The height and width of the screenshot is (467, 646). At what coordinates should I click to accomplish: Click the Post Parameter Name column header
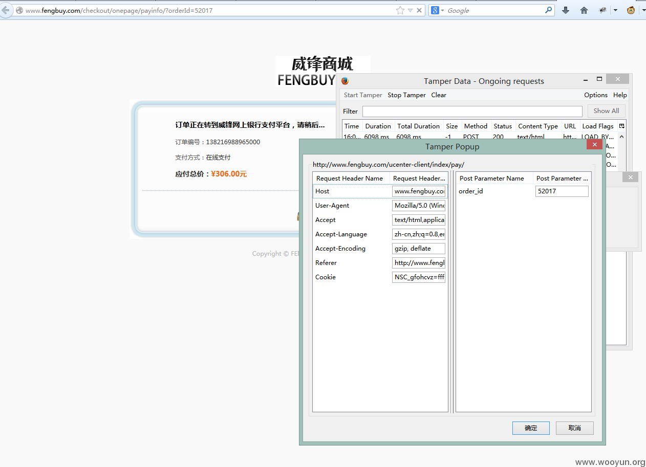(x=494, y=179)
